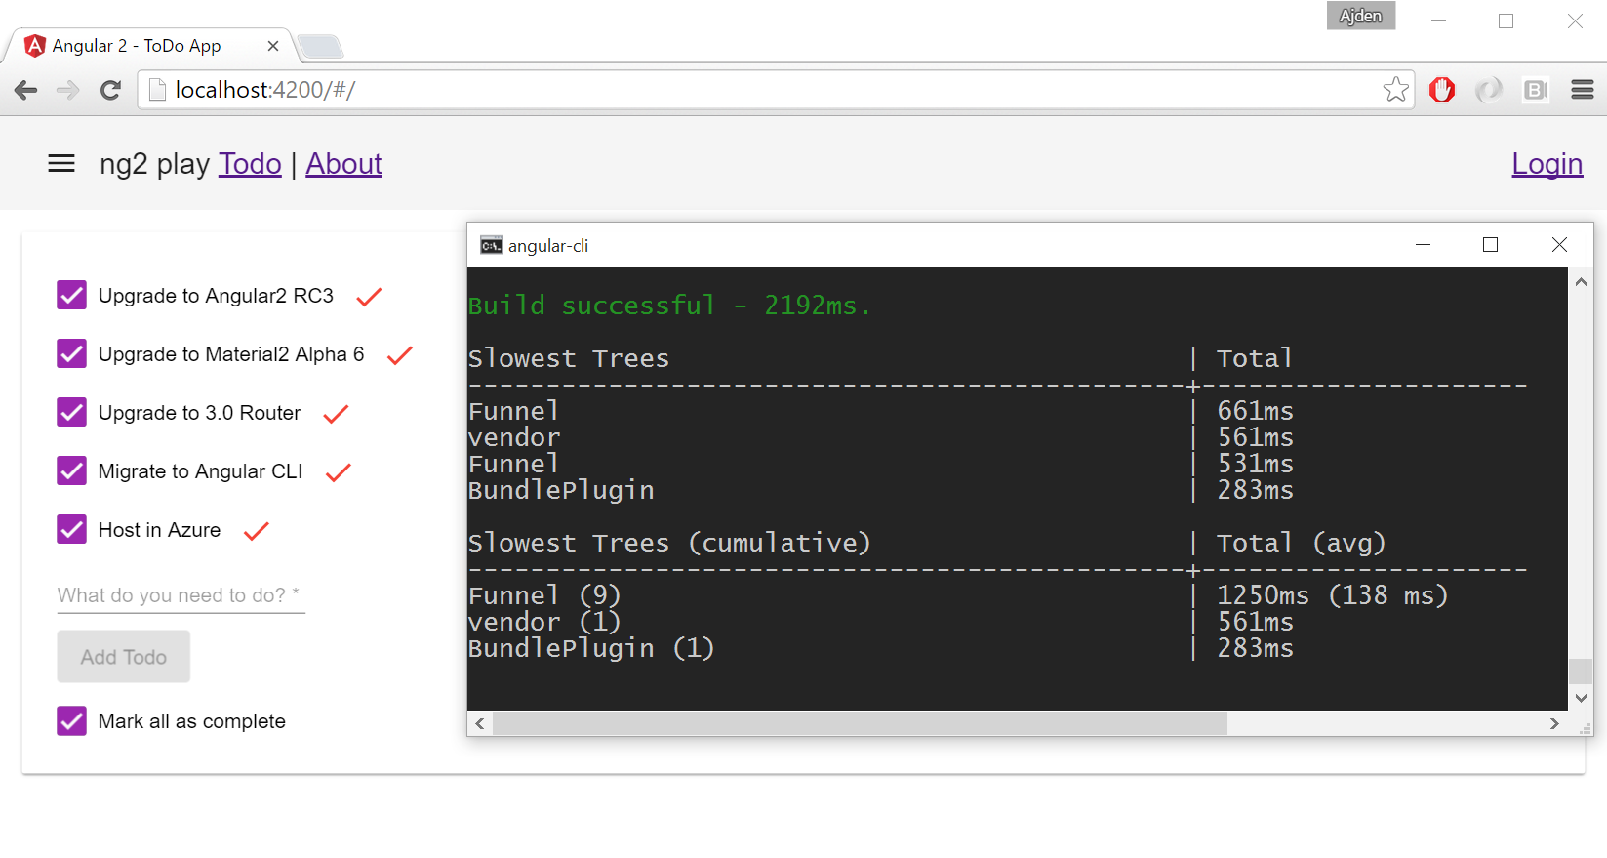Click the page icon in the address bar
The height and width of the screenshot is (858, 1607).
156,90
